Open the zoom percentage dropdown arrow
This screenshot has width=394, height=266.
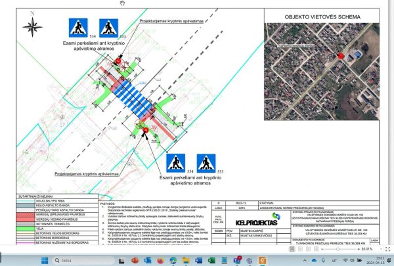[381, 249]
